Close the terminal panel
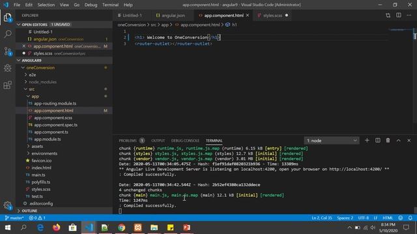Viewport: 417px width, 234px height. point(409,140)
